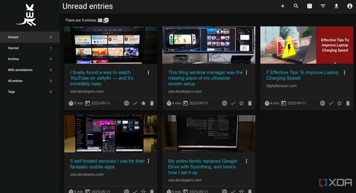Open the filter entries icon
This screenshot has width=356, height=193.
click(x=323, y=6)
